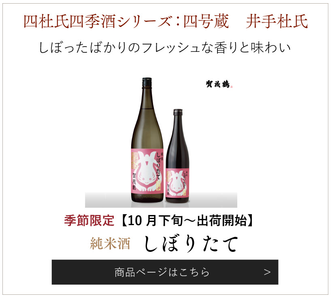The width and height of the screenshot is (332, 298).
Task: Click the gold 純米酒 text
Action: click(110, 243)
